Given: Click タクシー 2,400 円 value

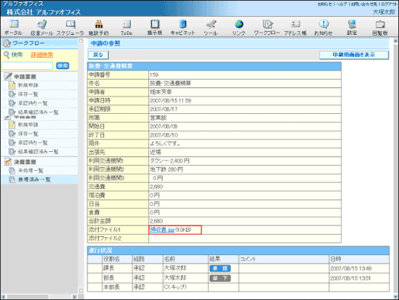Looking at the screenshot, I should [x=169, y=161].
